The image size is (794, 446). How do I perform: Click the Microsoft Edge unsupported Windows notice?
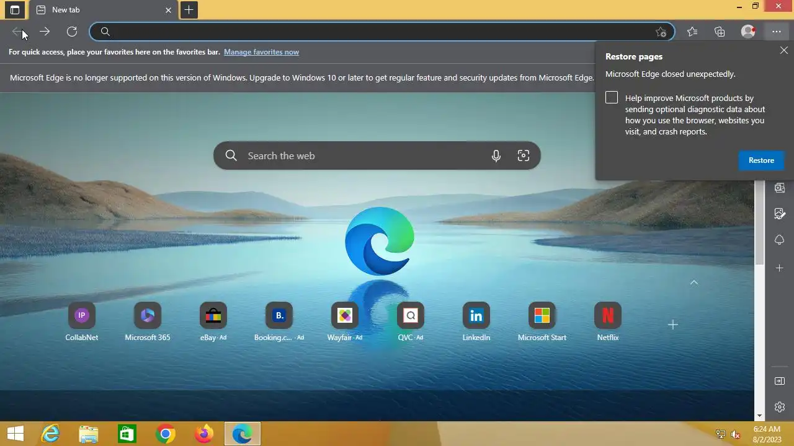pyautogui.click(x=302, y=78)
